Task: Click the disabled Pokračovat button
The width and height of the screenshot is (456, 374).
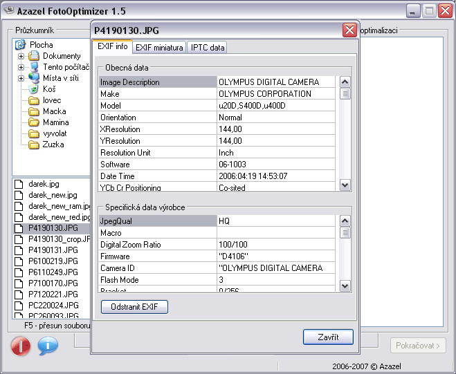Action: 418,346
